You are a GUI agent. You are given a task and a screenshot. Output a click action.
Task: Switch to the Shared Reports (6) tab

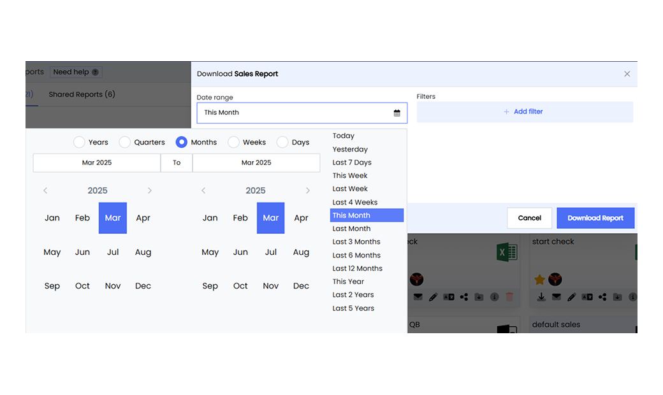82,94
